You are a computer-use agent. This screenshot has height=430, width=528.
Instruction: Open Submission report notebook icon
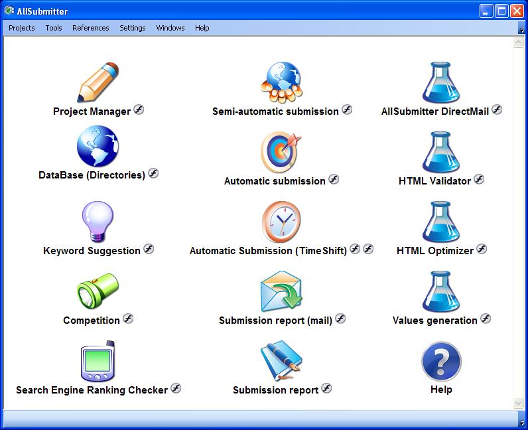[281, 361]
